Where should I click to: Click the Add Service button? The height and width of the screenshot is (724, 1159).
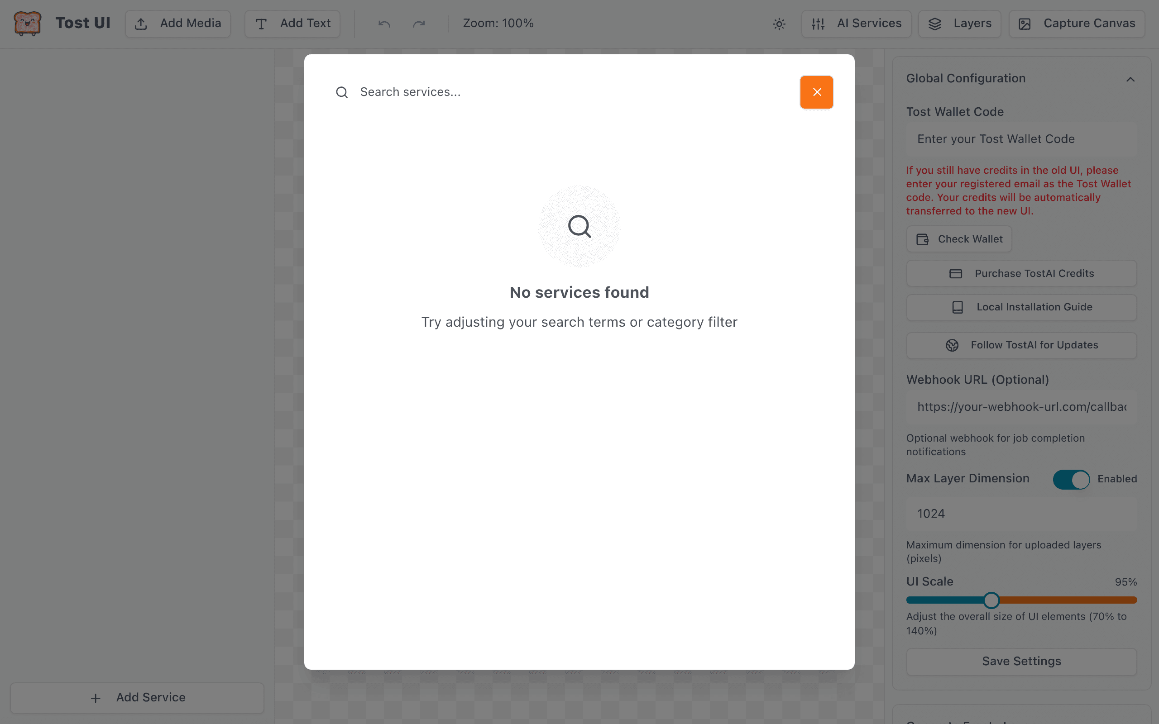pos(137,698)
